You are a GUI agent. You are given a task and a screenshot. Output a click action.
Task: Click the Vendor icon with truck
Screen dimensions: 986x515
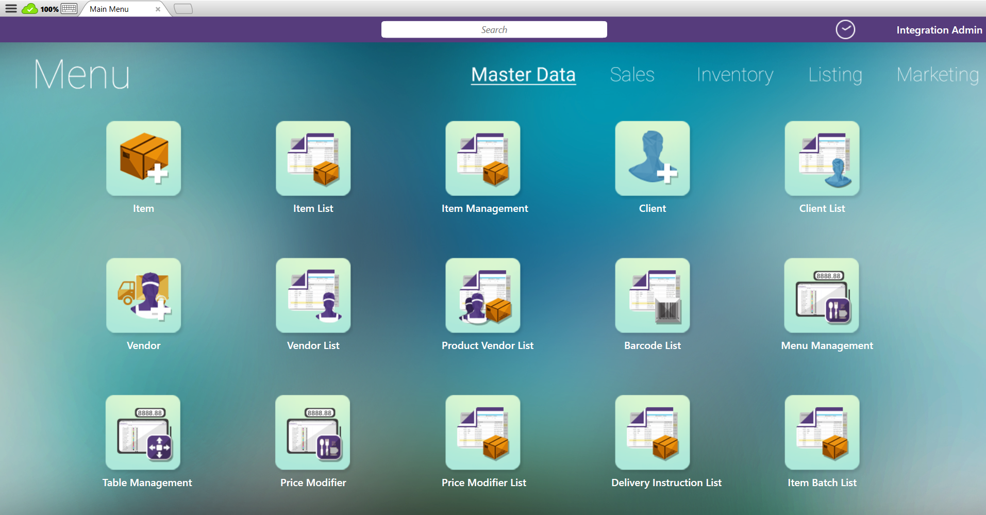point(143,295)
